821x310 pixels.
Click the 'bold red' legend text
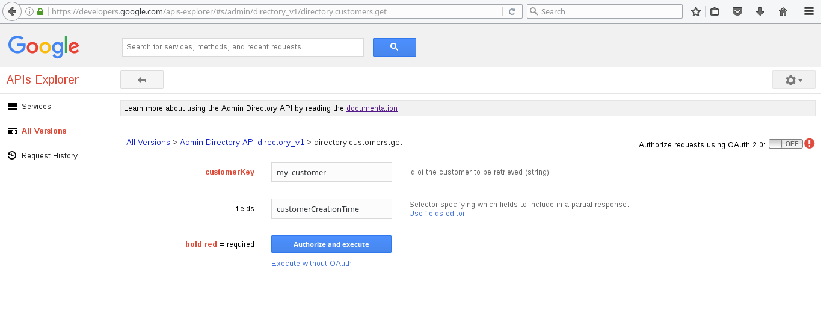201,244
